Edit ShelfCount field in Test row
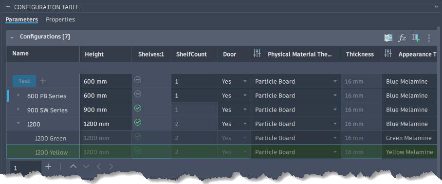 [194, 81]
